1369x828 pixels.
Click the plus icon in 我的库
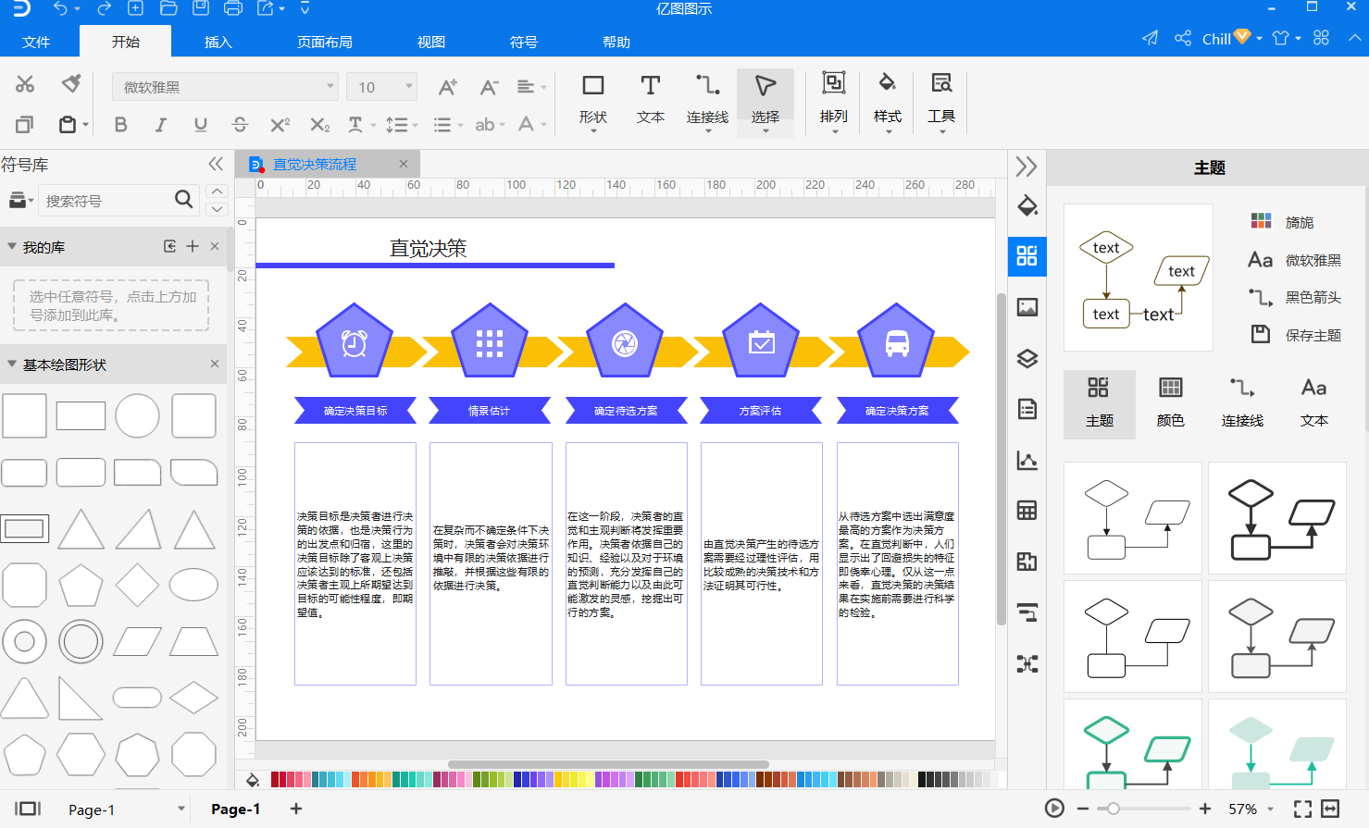point(193,246)
